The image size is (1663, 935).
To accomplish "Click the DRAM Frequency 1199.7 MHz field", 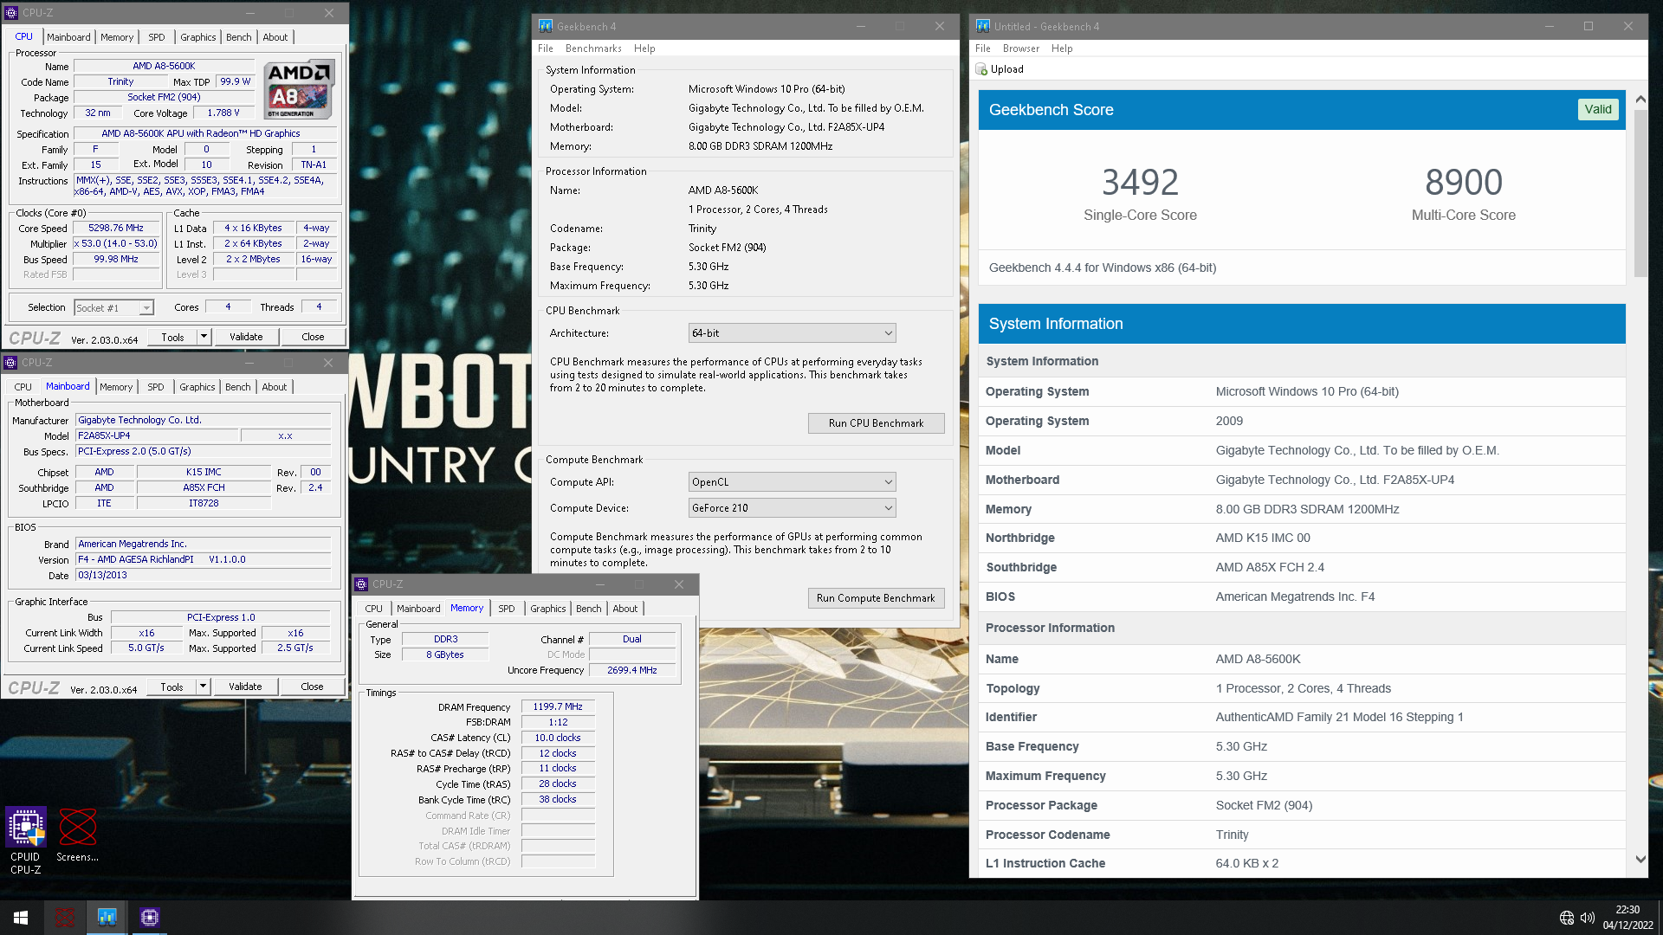I will tap(558, 707).
